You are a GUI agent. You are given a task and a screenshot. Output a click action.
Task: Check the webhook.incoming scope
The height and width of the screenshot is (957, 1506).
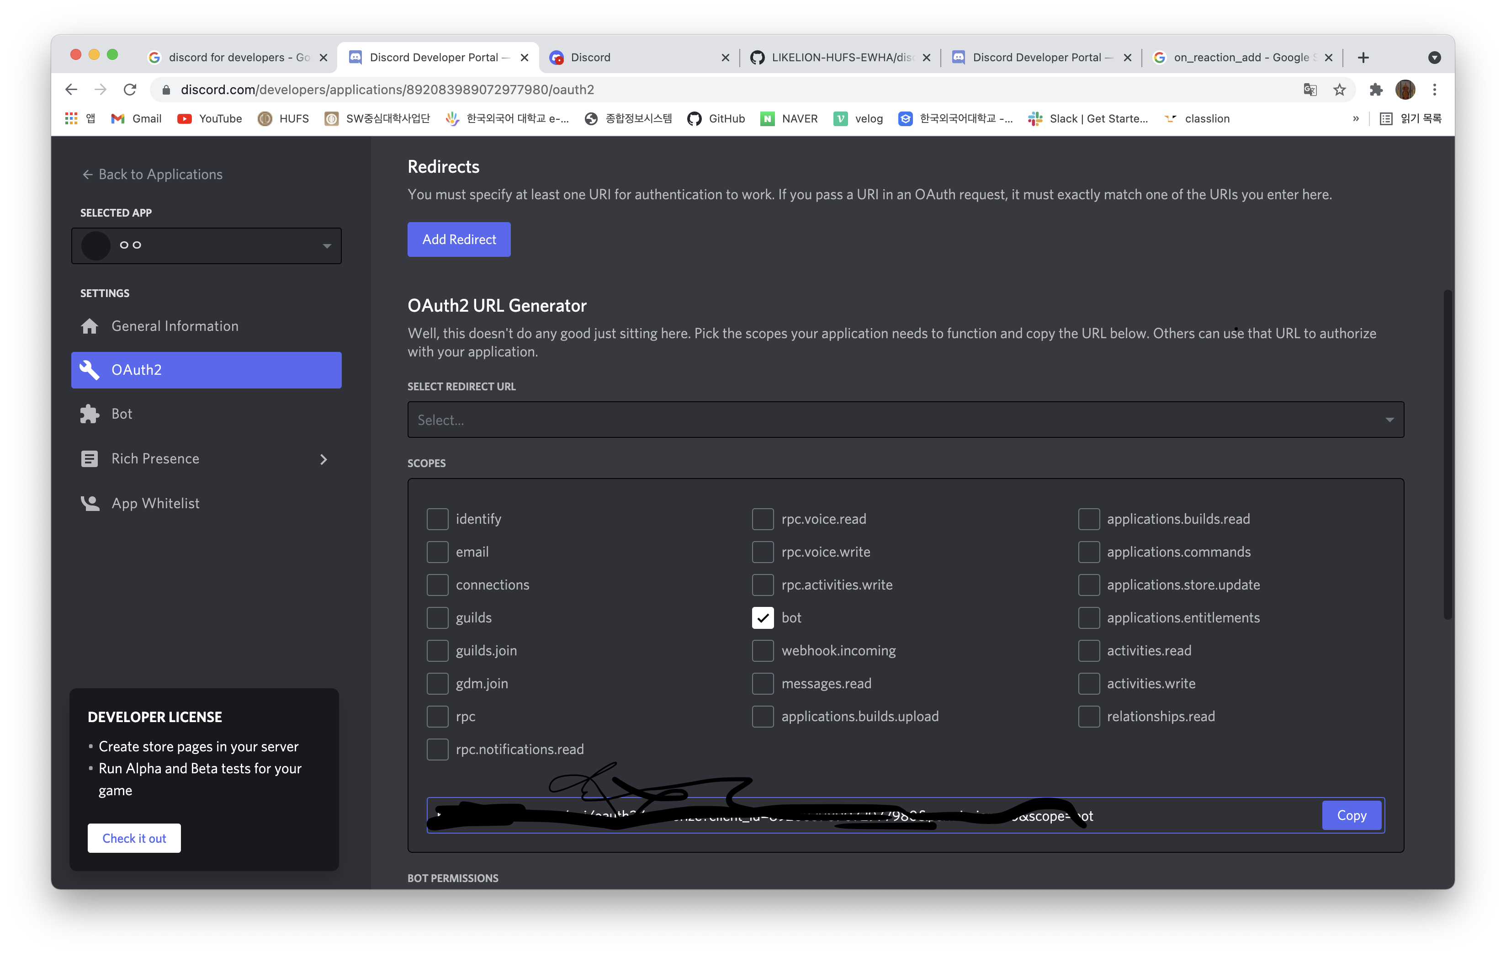tap(763, 650)
